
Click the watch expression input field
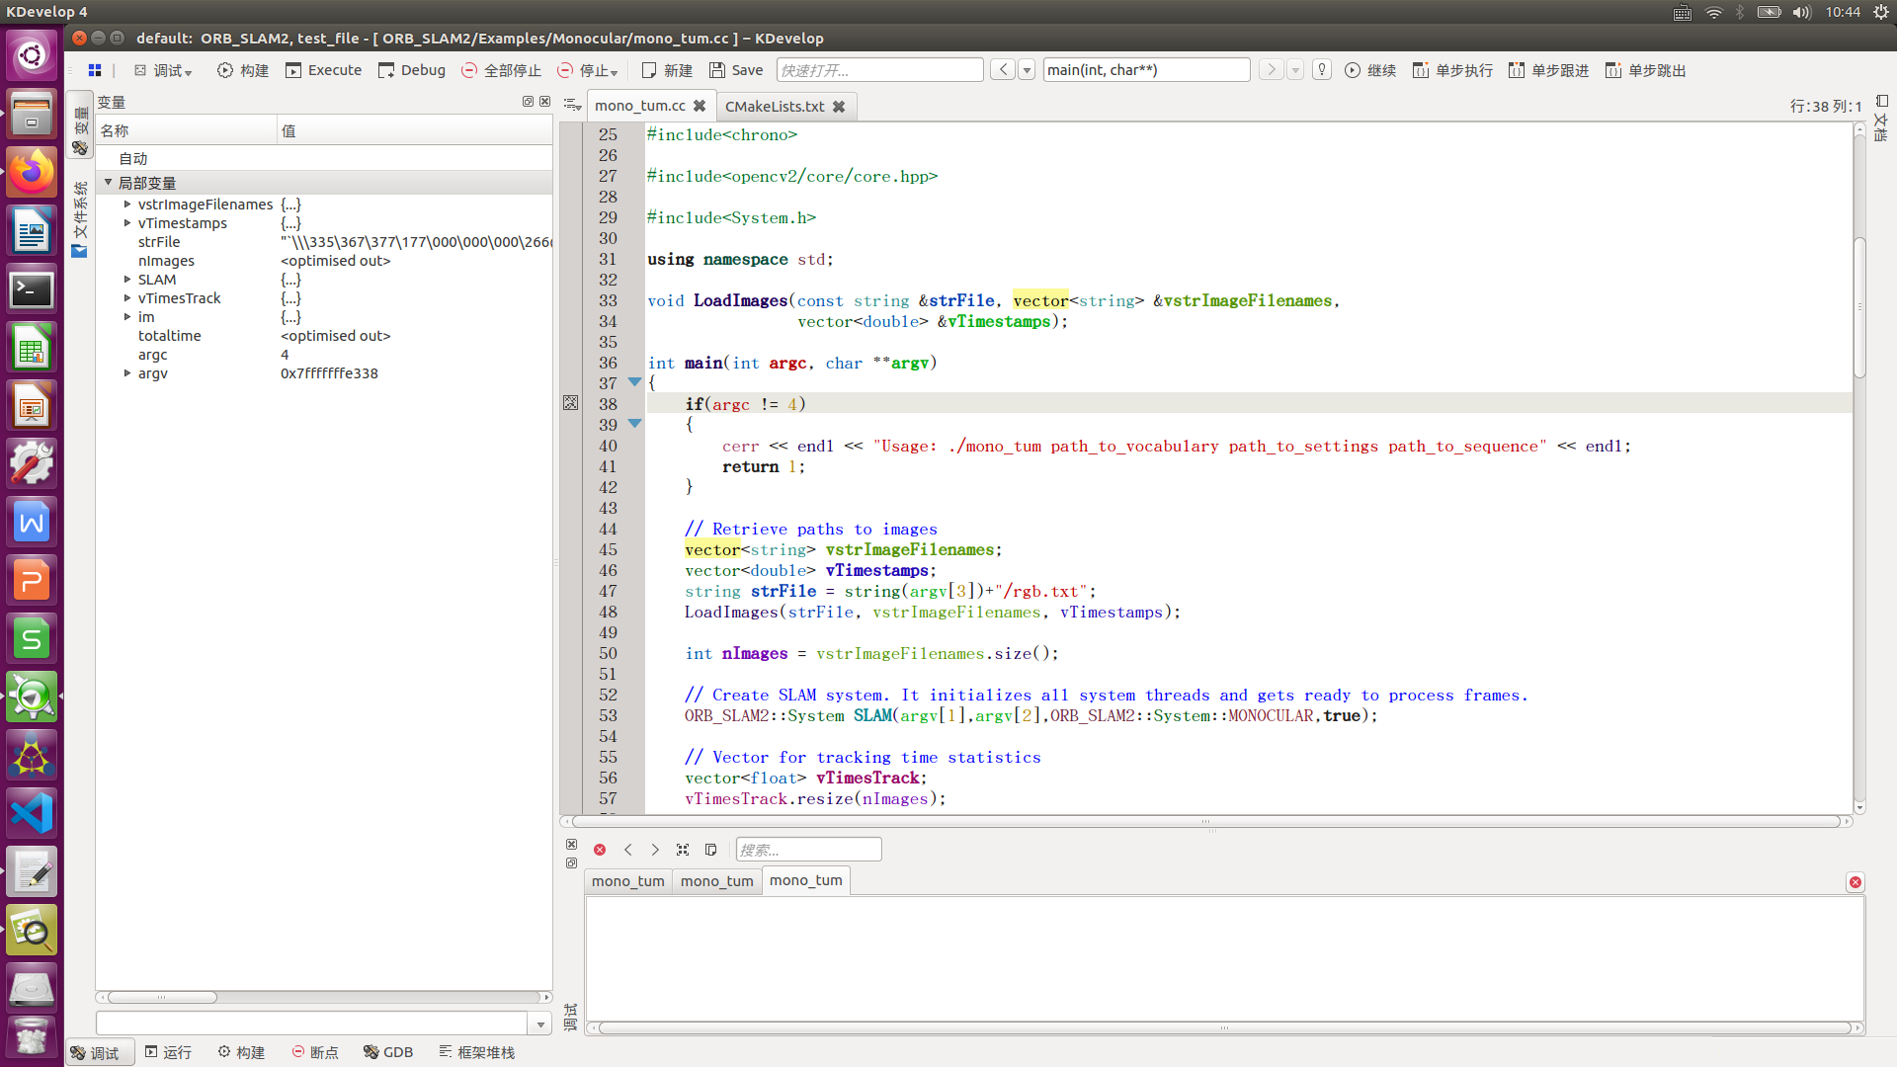pyautogui.click(x=313, y=1025)
